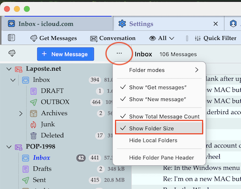Collapse the Laposte.net Inbox folder
The image size is (241, 189).
point(13,80)
